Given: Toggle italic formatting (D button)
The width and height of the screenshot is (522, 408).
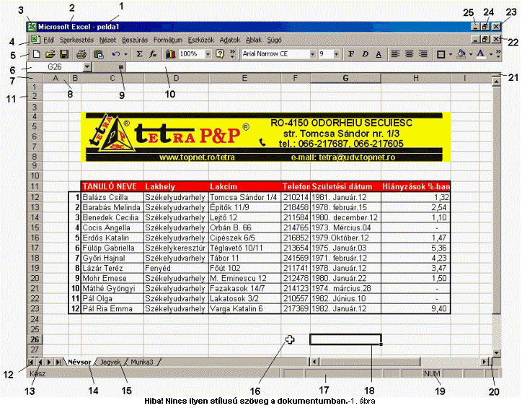Looking at the screenshot, I should pos(366,54).
